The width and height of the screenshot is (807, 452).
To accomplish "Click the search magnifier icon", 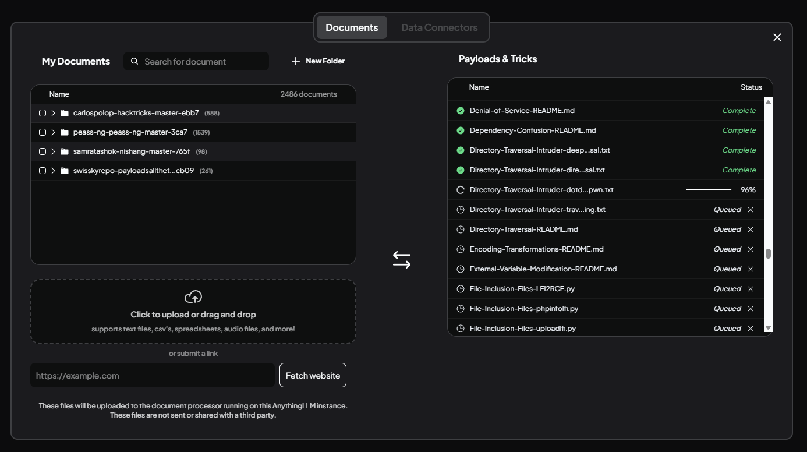I will pos(134,61).
